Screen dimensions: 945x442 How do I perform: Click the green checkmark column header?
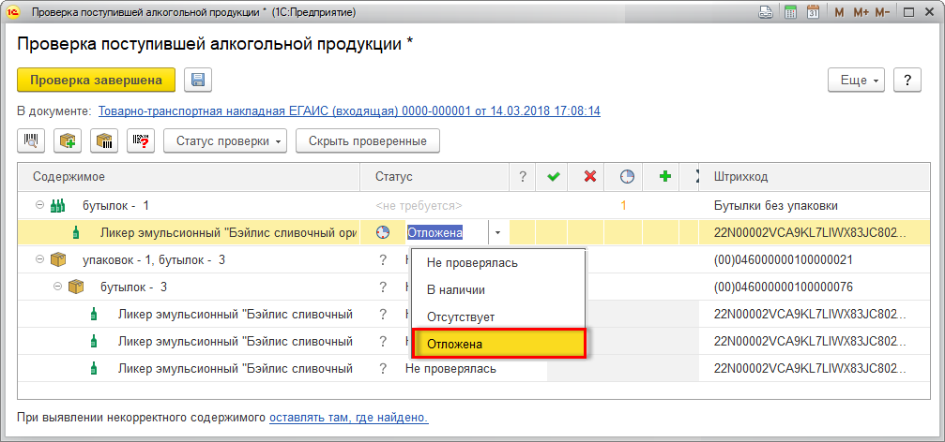point(552,177)
